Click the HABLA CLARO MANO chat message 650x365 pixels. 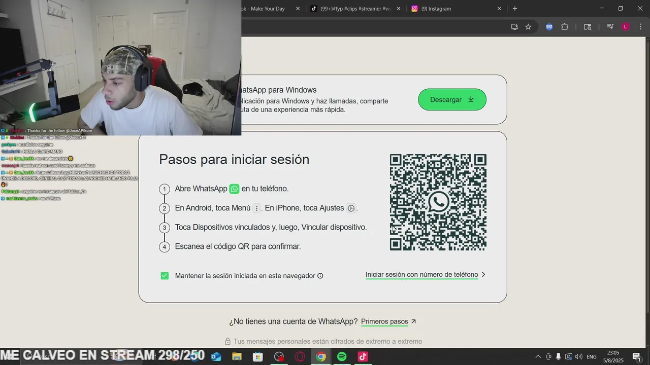coord(42,151)
